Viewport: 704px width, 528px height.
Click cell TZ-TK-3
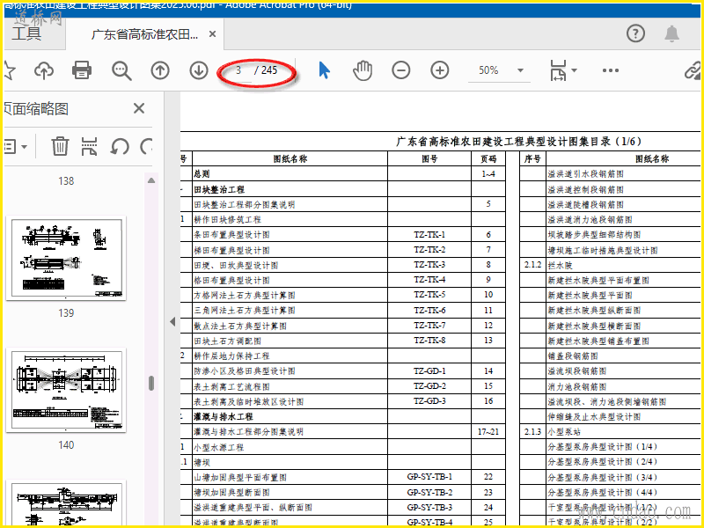[429, 265]
